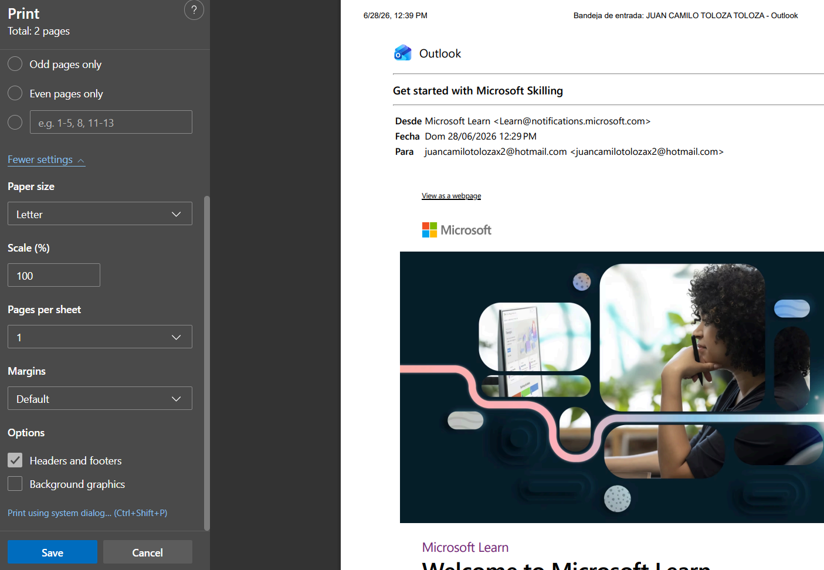
Task: Click the Microsoft logo in email preview
Action: [457, 230]
